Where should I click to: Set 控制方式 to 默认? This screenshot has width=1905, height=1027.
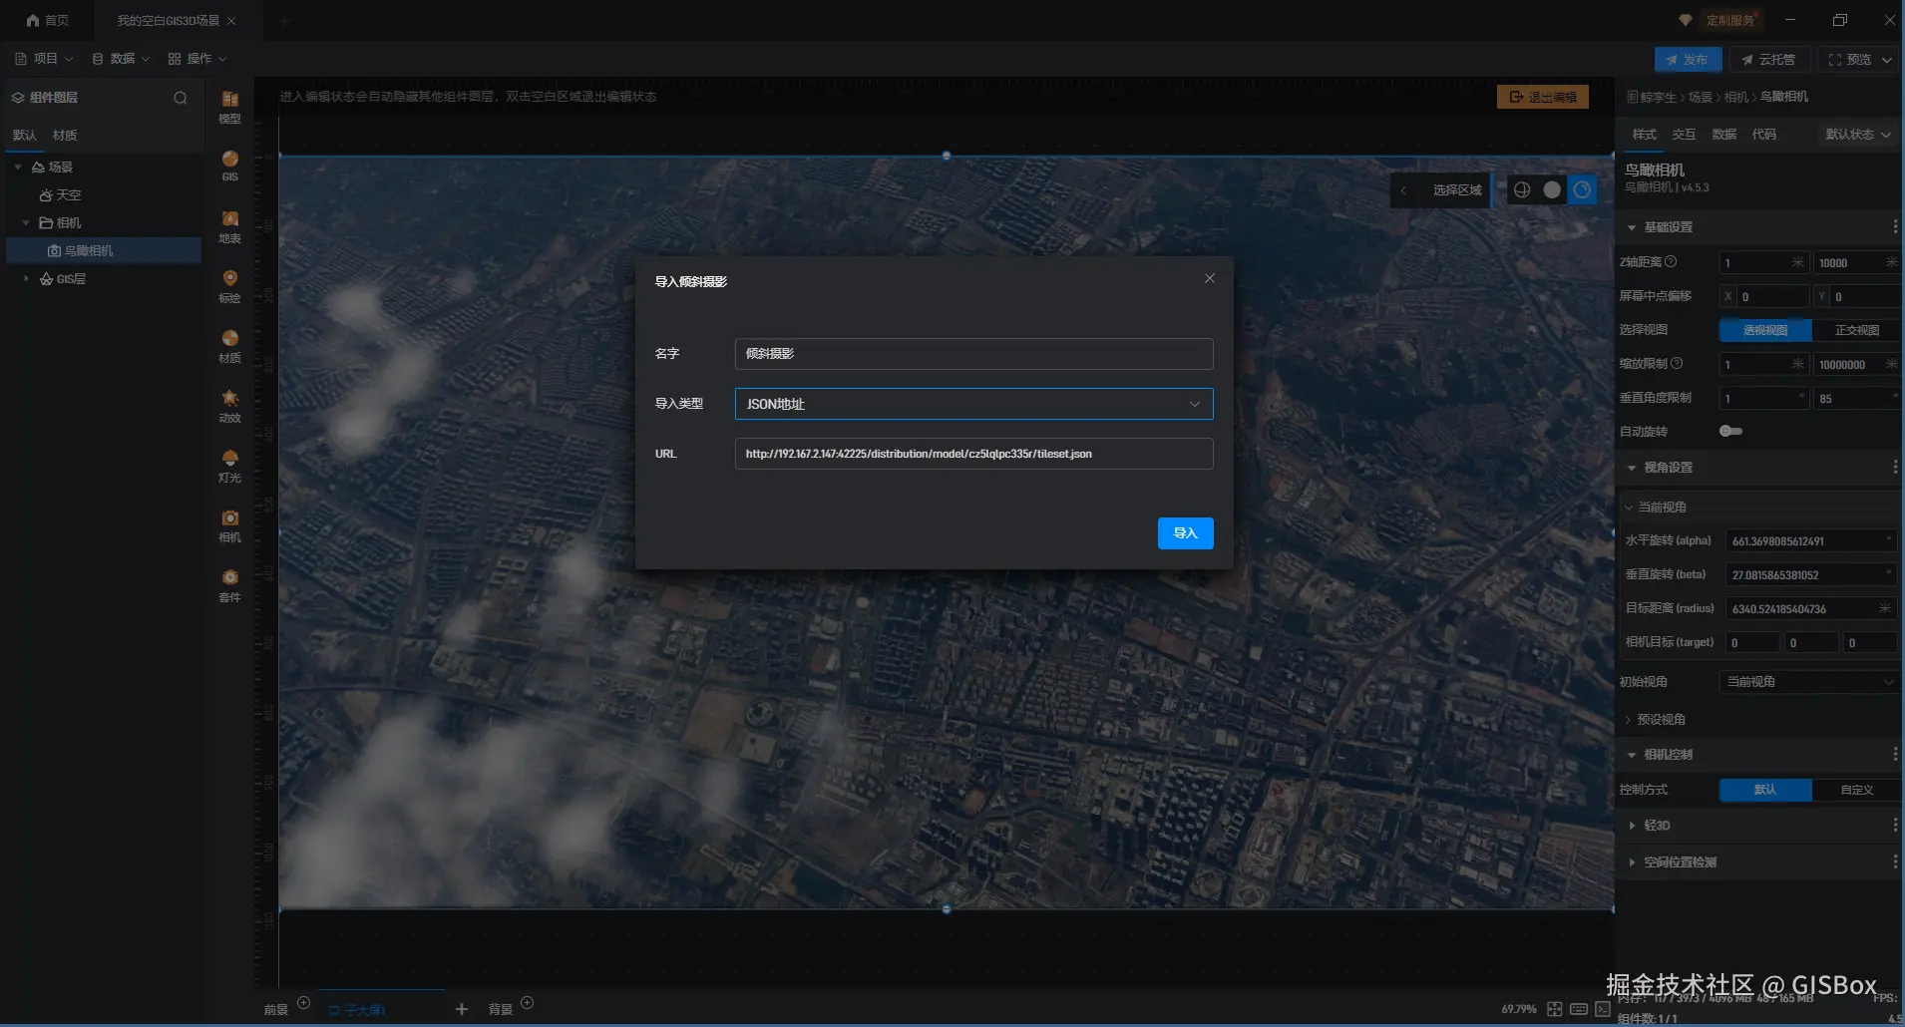tap(1765, 790)
